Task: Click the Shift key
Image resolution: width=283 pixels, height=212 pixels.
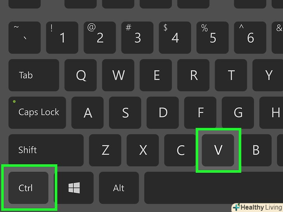Action: tap(46, 150)
